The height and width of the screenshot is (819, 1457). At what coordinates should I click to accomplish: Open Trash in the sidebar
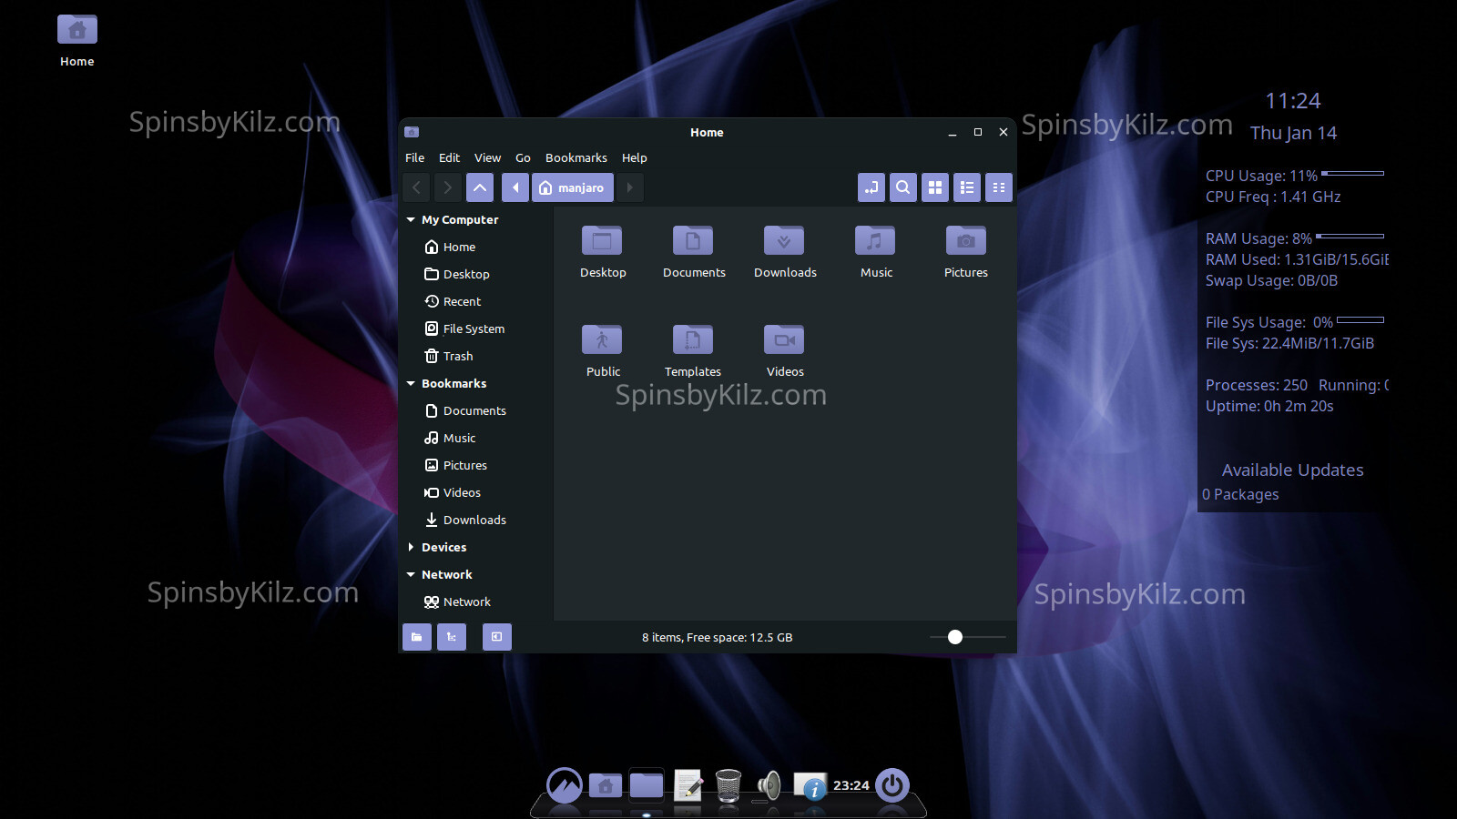[x=457, y=356]
